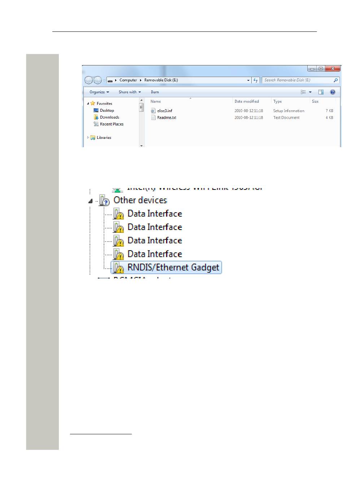Collapse the Favorites group
343x486 pixels.
(88, 103)
